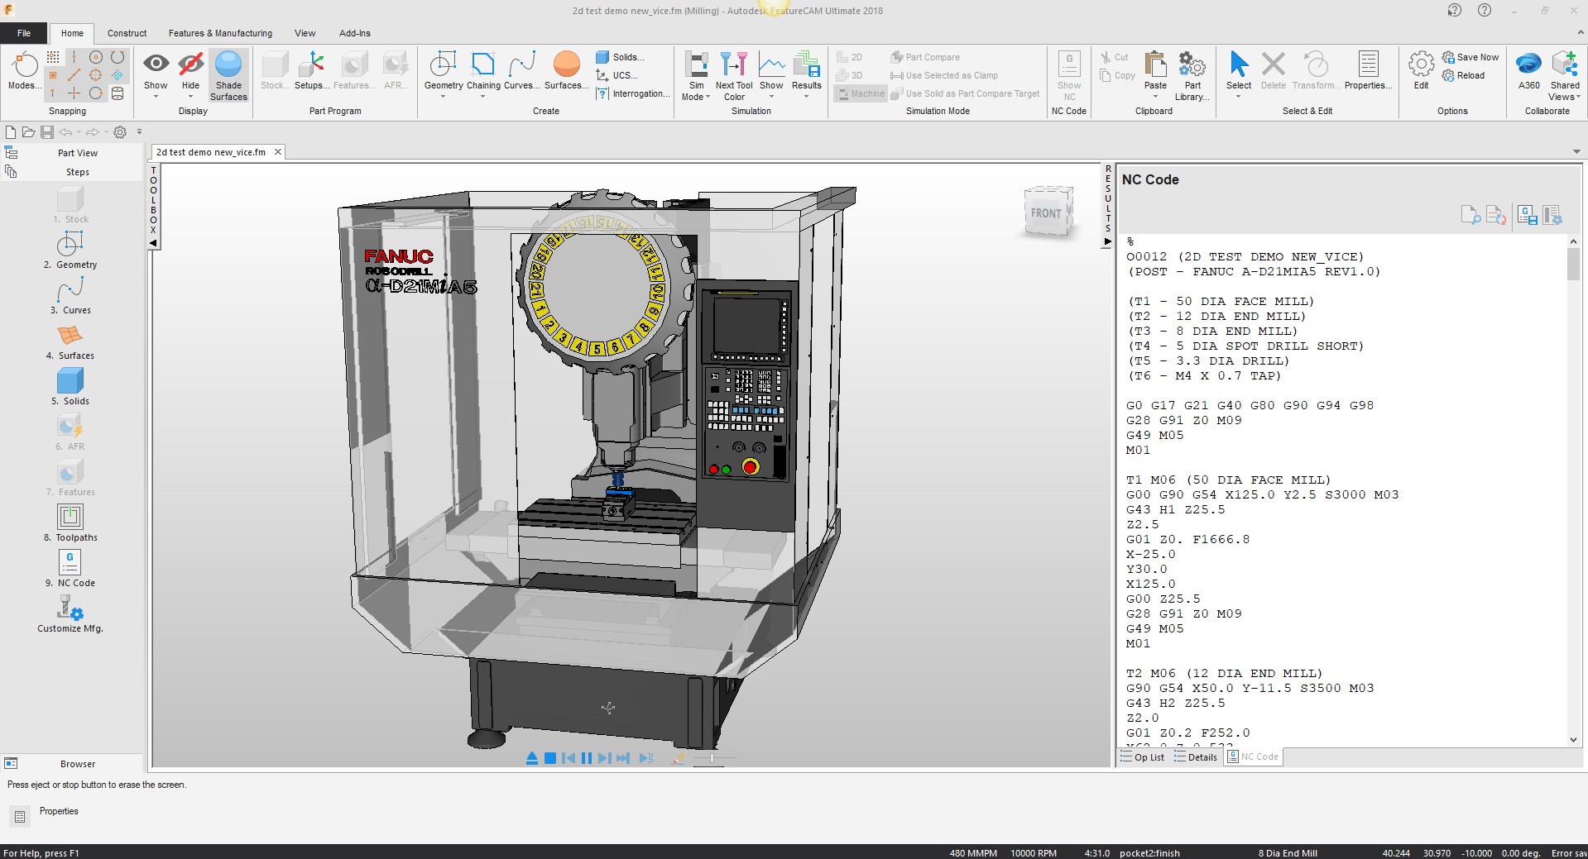Toggle the grid snap mode

coord(53,57)
